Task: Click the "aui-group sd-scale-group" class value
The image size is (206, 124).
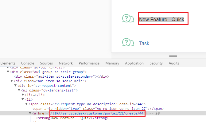Action: coord(58,72)
